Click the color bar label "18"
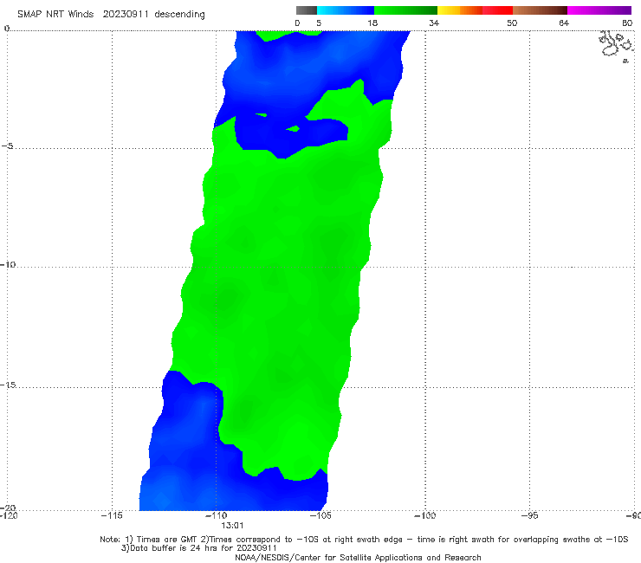 [372, 23]
